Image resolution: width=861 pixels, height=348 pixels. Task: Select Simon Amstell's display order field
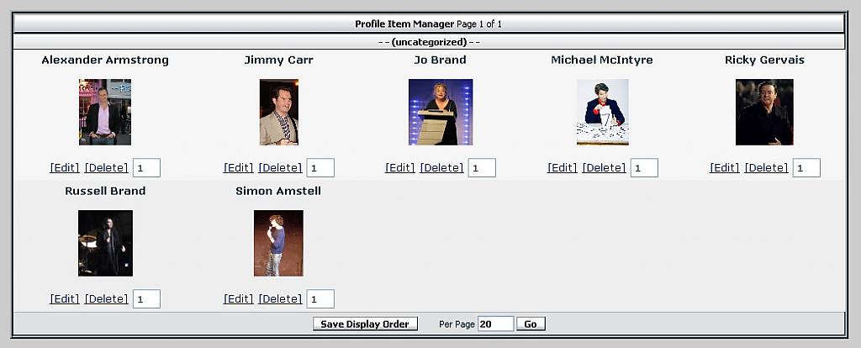tap(320, 299)
